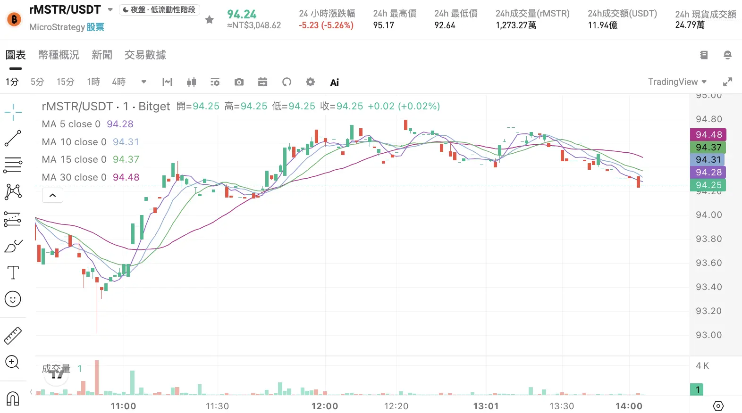Open chart settings gear icon
Image resolution: width=742 pixels, height=413 pixels.
coord(310,82)
